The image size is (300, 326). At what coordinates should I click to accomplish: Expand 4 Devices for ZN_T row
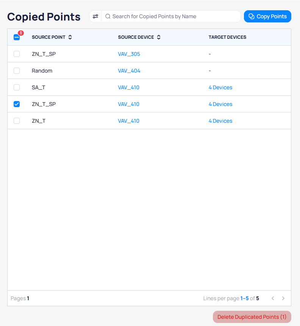(x=220, y=121)
